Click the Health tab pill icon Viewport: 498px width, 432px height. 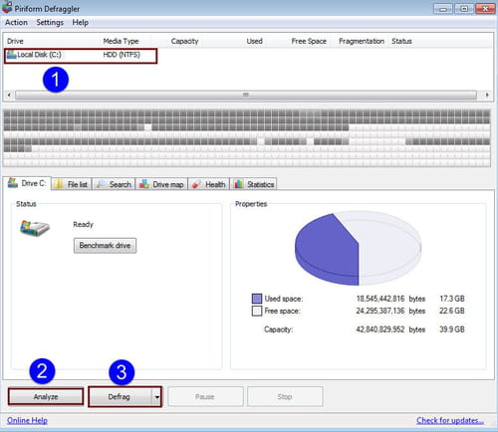click(x=196, y=184)
